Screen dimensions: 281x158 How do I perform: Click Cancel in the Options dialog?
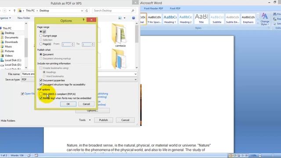pyautogui.click(x=86, y=104)
